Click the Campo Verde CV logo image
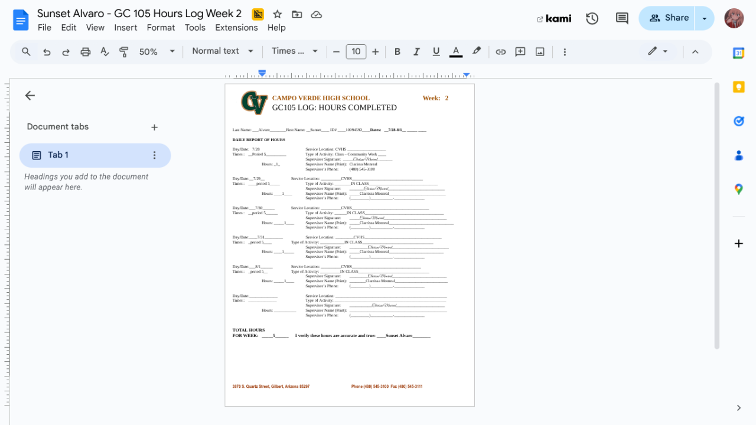The image size is (756, 425). [x=254, y=102]
